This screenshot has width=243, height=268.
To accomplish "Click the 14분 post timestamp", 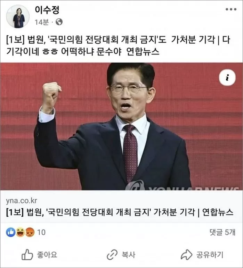I will 42,22.
